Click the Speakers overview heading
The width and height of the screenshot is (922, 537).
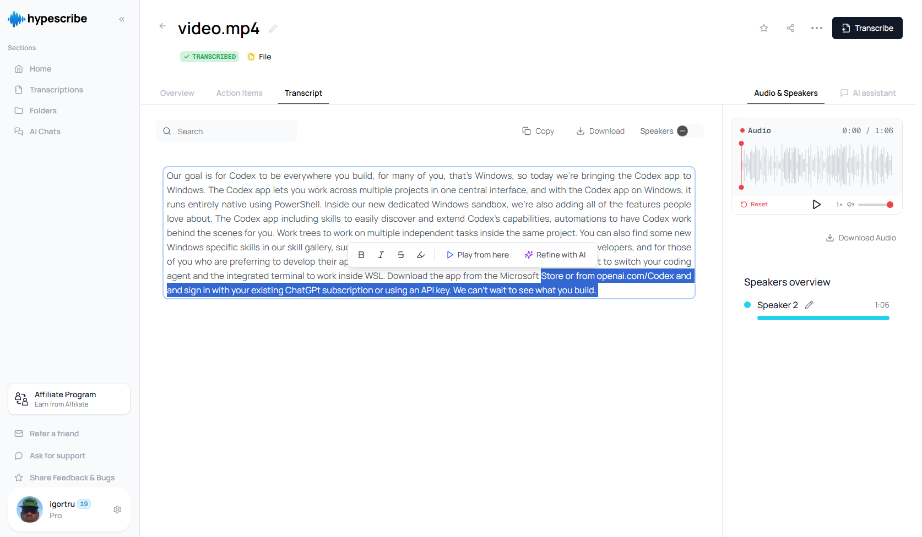click(x=787, y=282)
